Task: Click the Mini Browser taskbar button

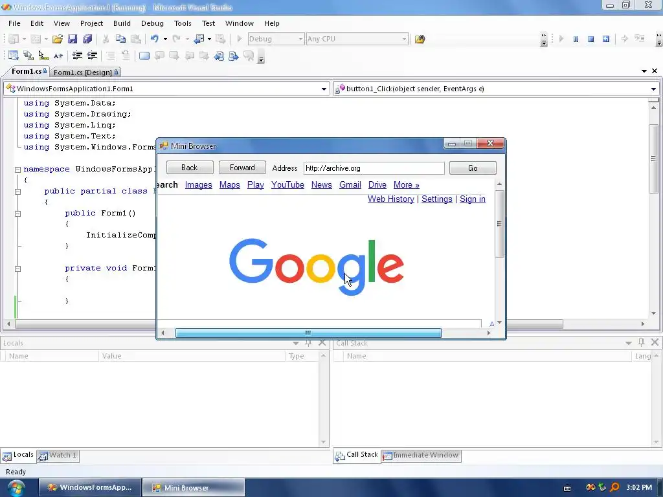Action: tap(193, 488)
